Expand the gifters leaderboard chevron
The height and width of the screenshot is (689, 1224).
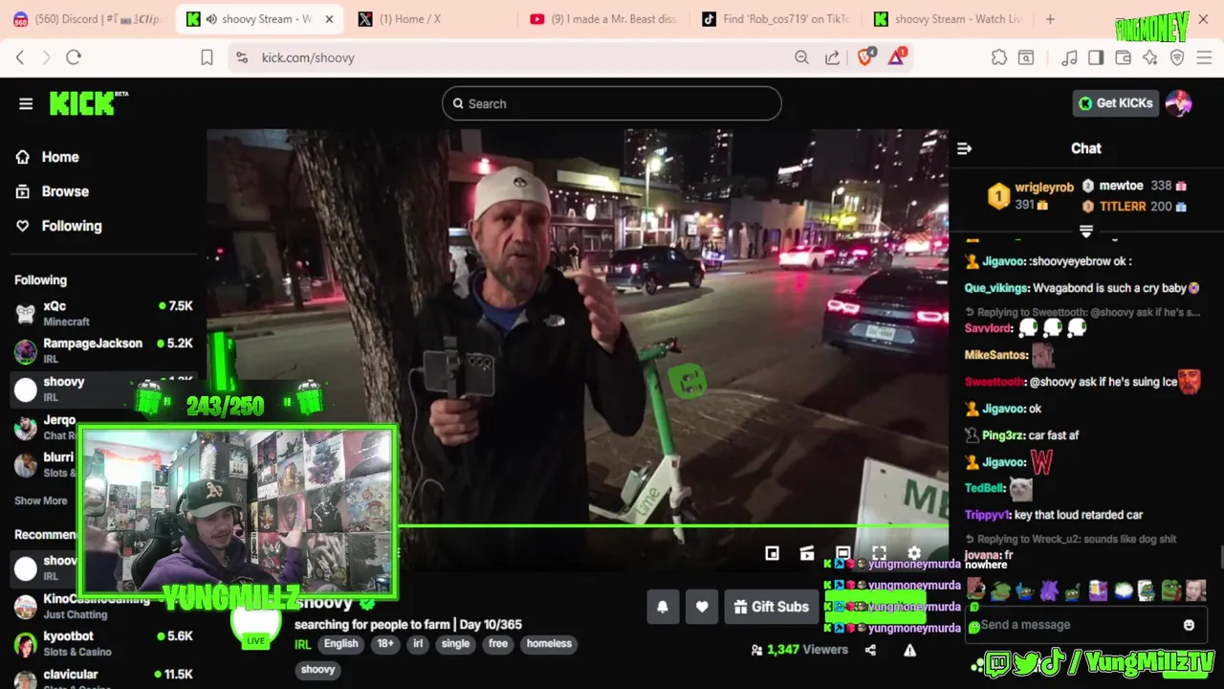(x=1086, y=232)
